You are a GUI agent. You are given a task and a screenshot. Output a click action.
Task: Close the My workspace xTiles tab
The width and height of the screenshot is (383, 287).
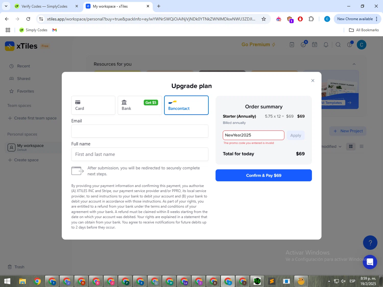(148, 6)
